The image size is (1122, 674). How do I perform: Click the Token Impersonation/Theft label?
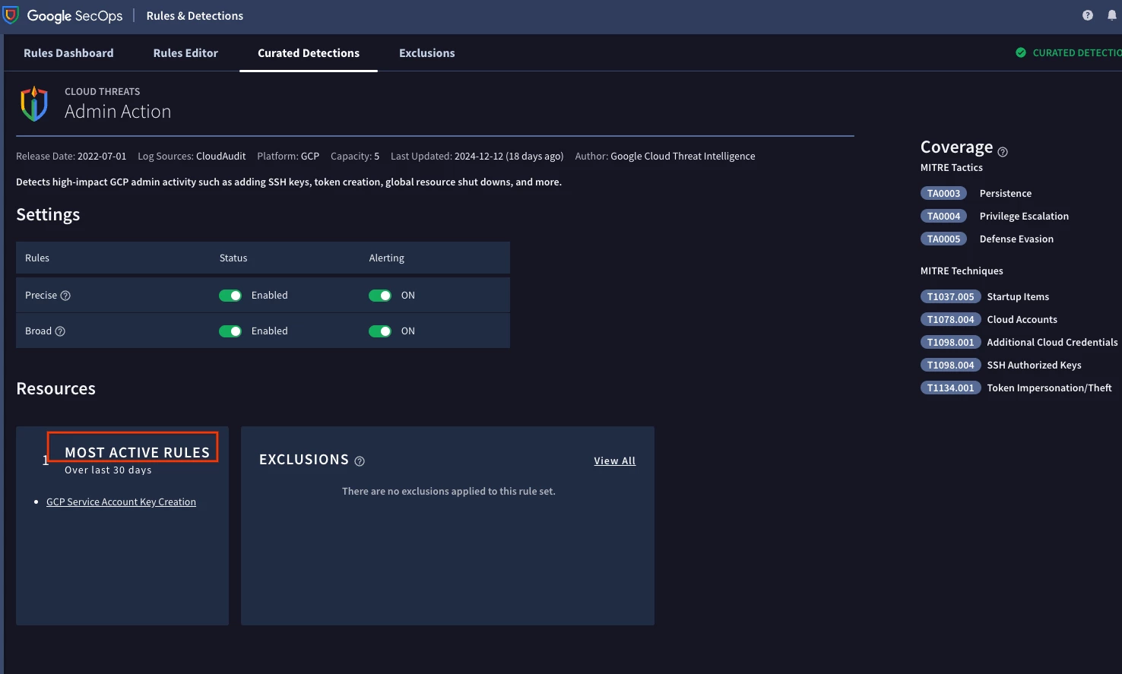click(1049, 388)
